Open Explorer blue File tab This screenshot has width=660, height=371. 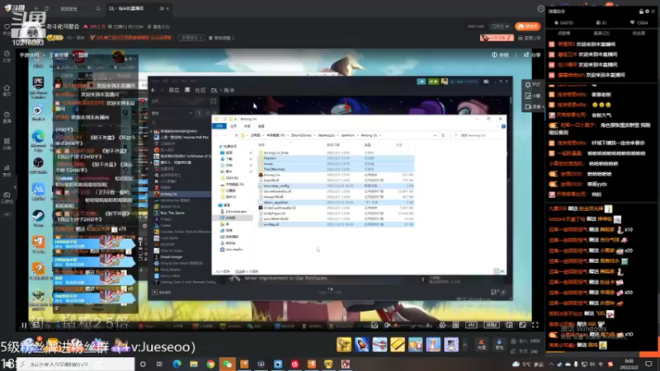pos(219,126)
